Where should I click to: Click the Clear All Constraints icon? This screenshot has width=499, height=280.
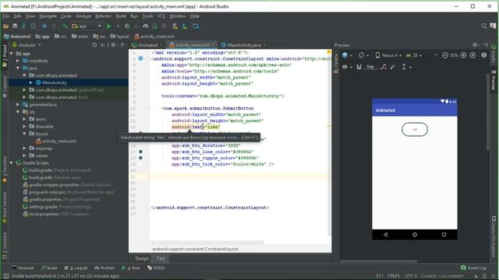(x=384, y=67)
